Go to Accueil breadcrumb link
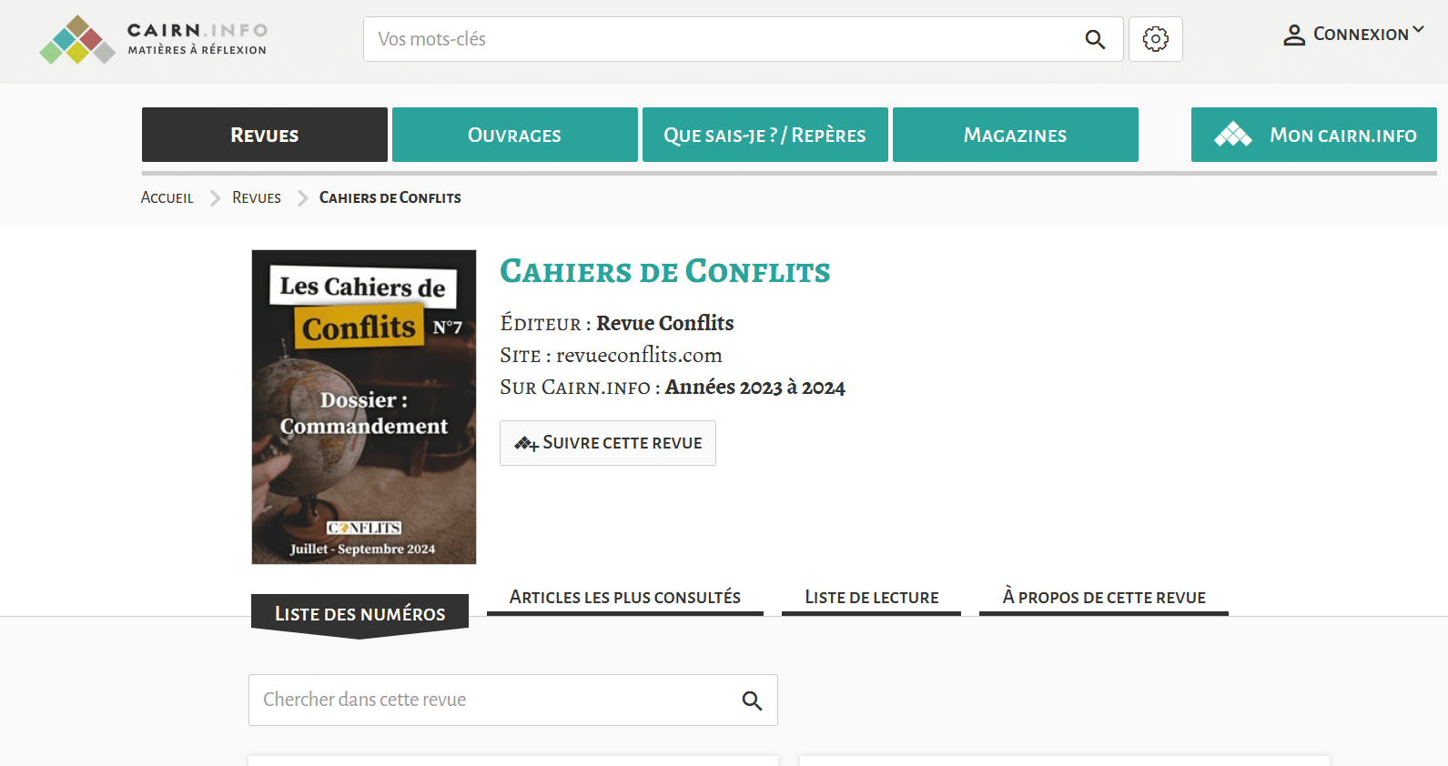1448x766 pixels. point(167,197)
